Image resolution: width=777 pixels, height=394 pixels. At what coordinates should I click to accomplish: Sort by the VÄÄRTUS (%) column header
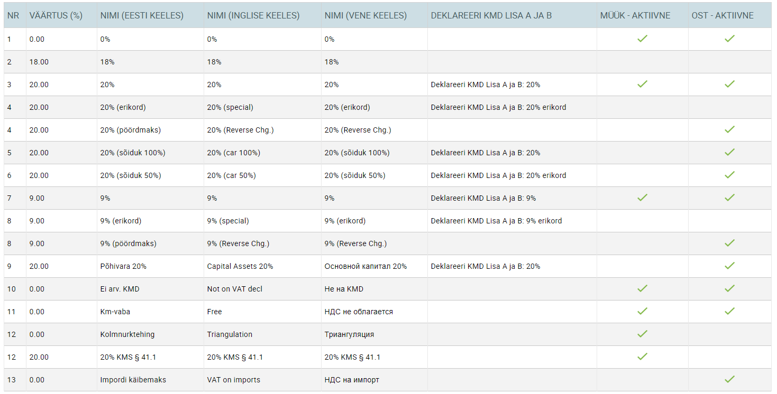pos(56,16)
